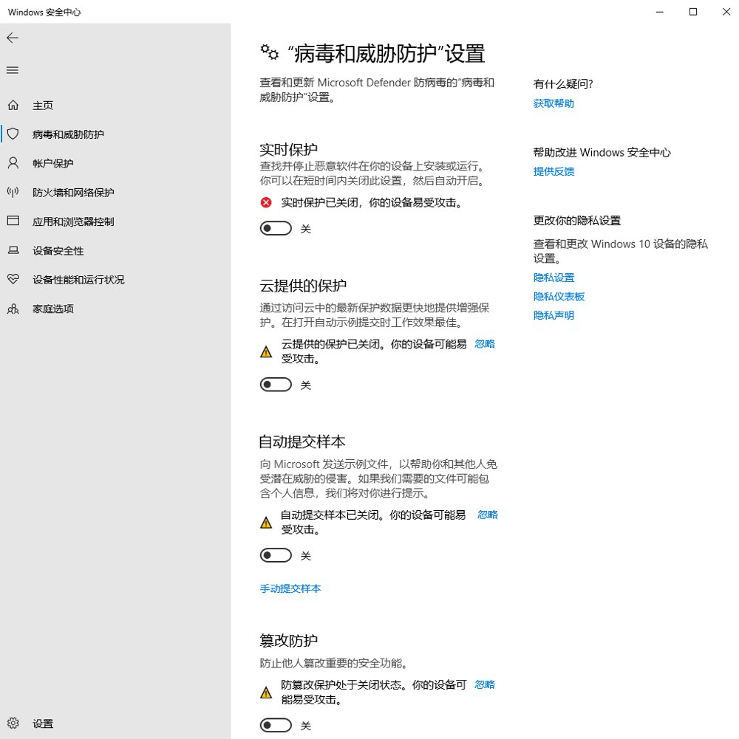Click the back arrow icon
This screenshot has height=739, width=739.
pos(13,38)
